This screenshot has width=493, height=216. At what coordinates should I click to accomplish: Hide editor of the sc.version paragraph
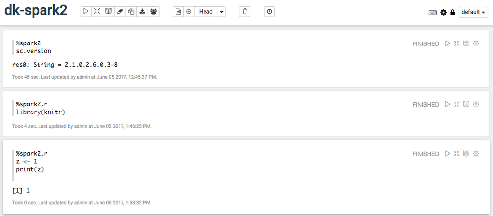(456, 43)
